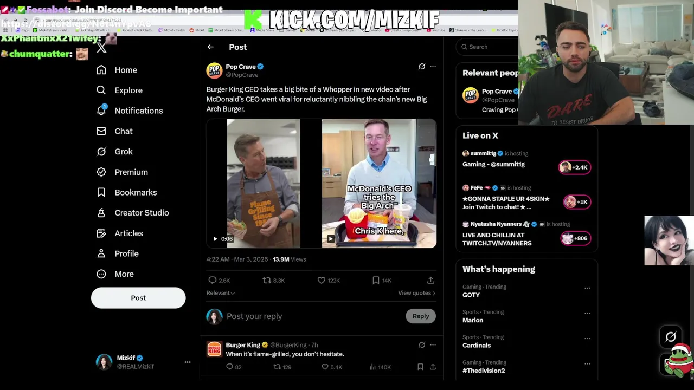Click 13.9M Views text
Viewport: 694px width, 390px height.
[x=289, y=259]
